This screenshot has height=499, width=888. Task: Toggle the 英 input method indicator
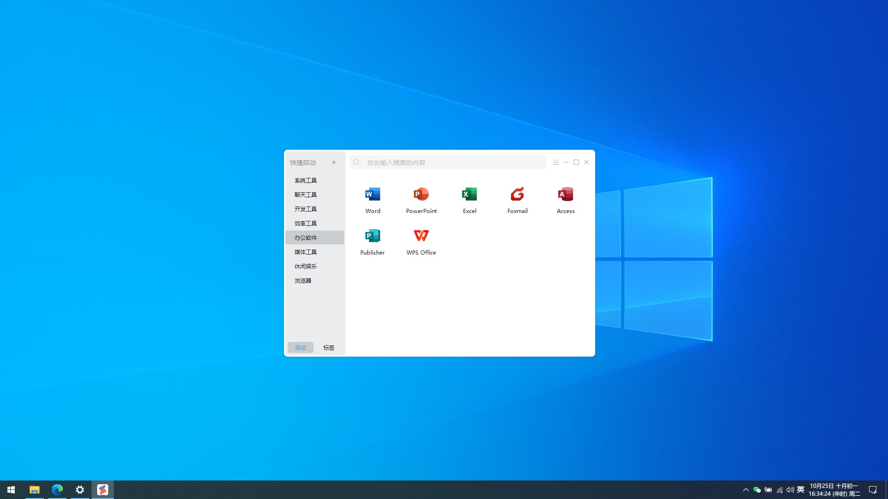tap(801, 490)
